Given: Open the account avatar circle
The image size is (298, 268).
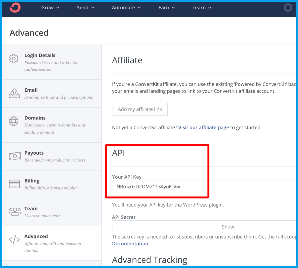Looking at the screenshot, I should pos(288,8).
